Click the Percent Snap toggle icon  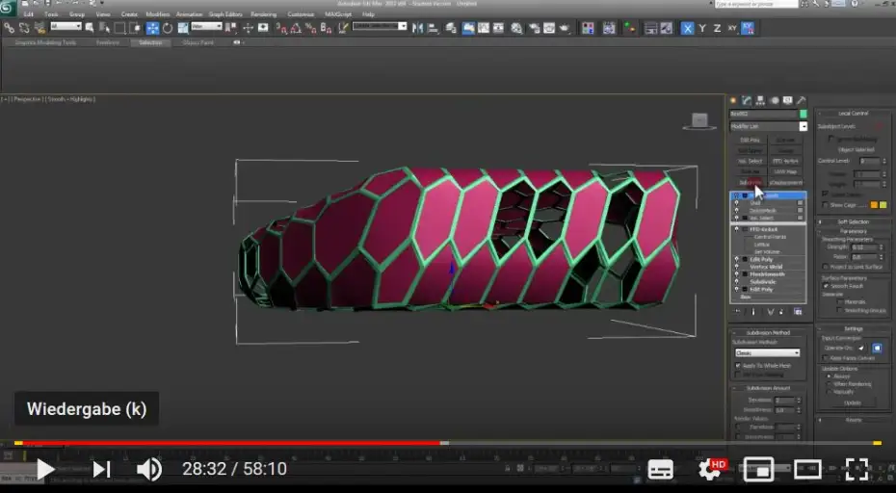(x=311, y=27)
